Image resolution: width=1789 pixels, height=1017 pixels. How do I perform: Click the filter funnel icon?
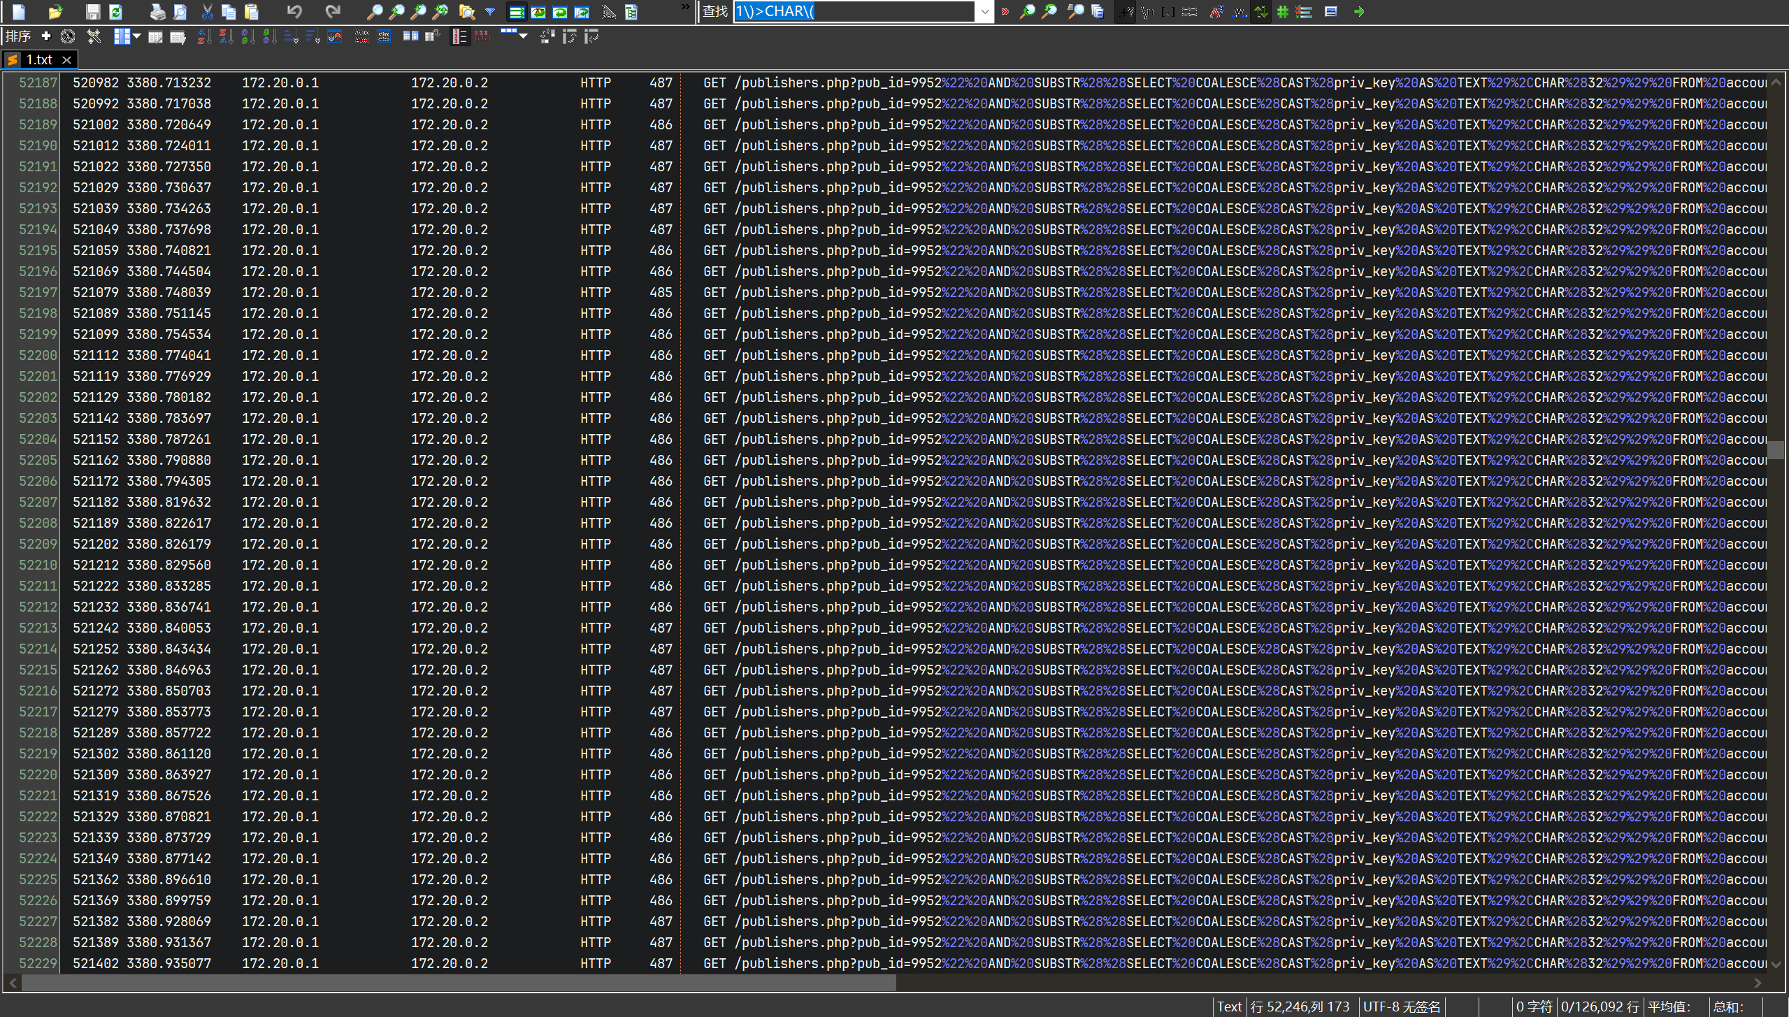[490, 12]
